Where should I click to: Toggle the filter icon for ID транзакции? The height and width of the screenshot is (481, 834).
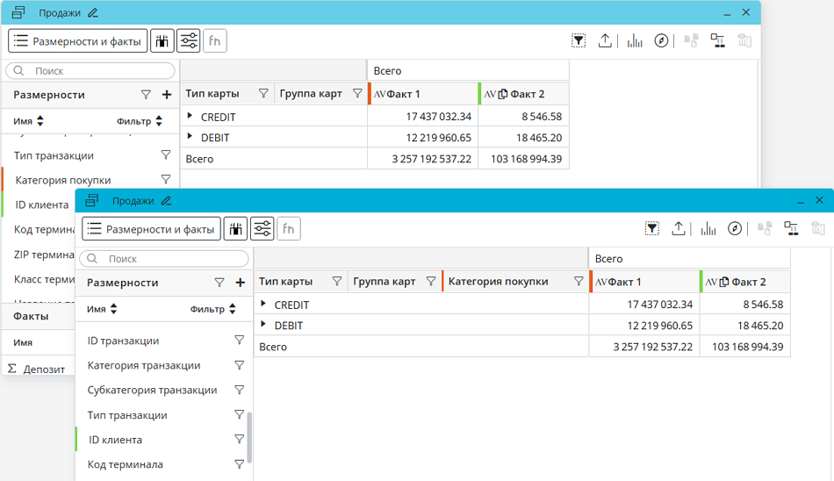[x=239, y=341]
